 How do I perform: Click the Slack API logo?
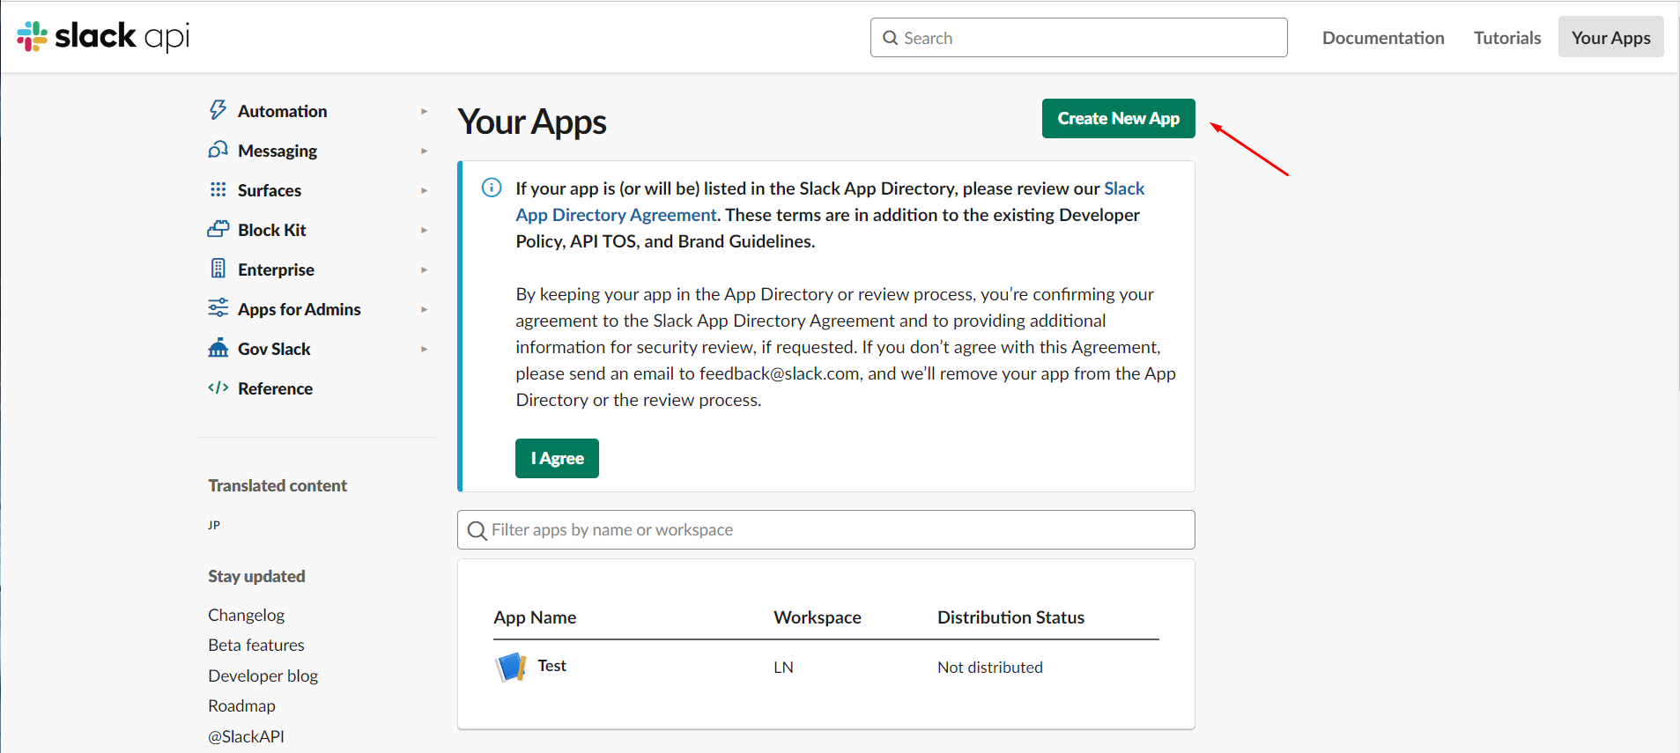(x=103, y=37)
